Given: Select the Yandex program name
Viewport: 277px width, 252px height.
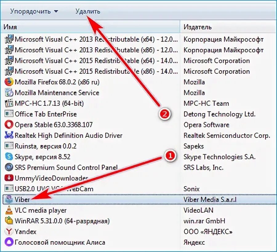Looking at the screenshot, I should 26,231.
